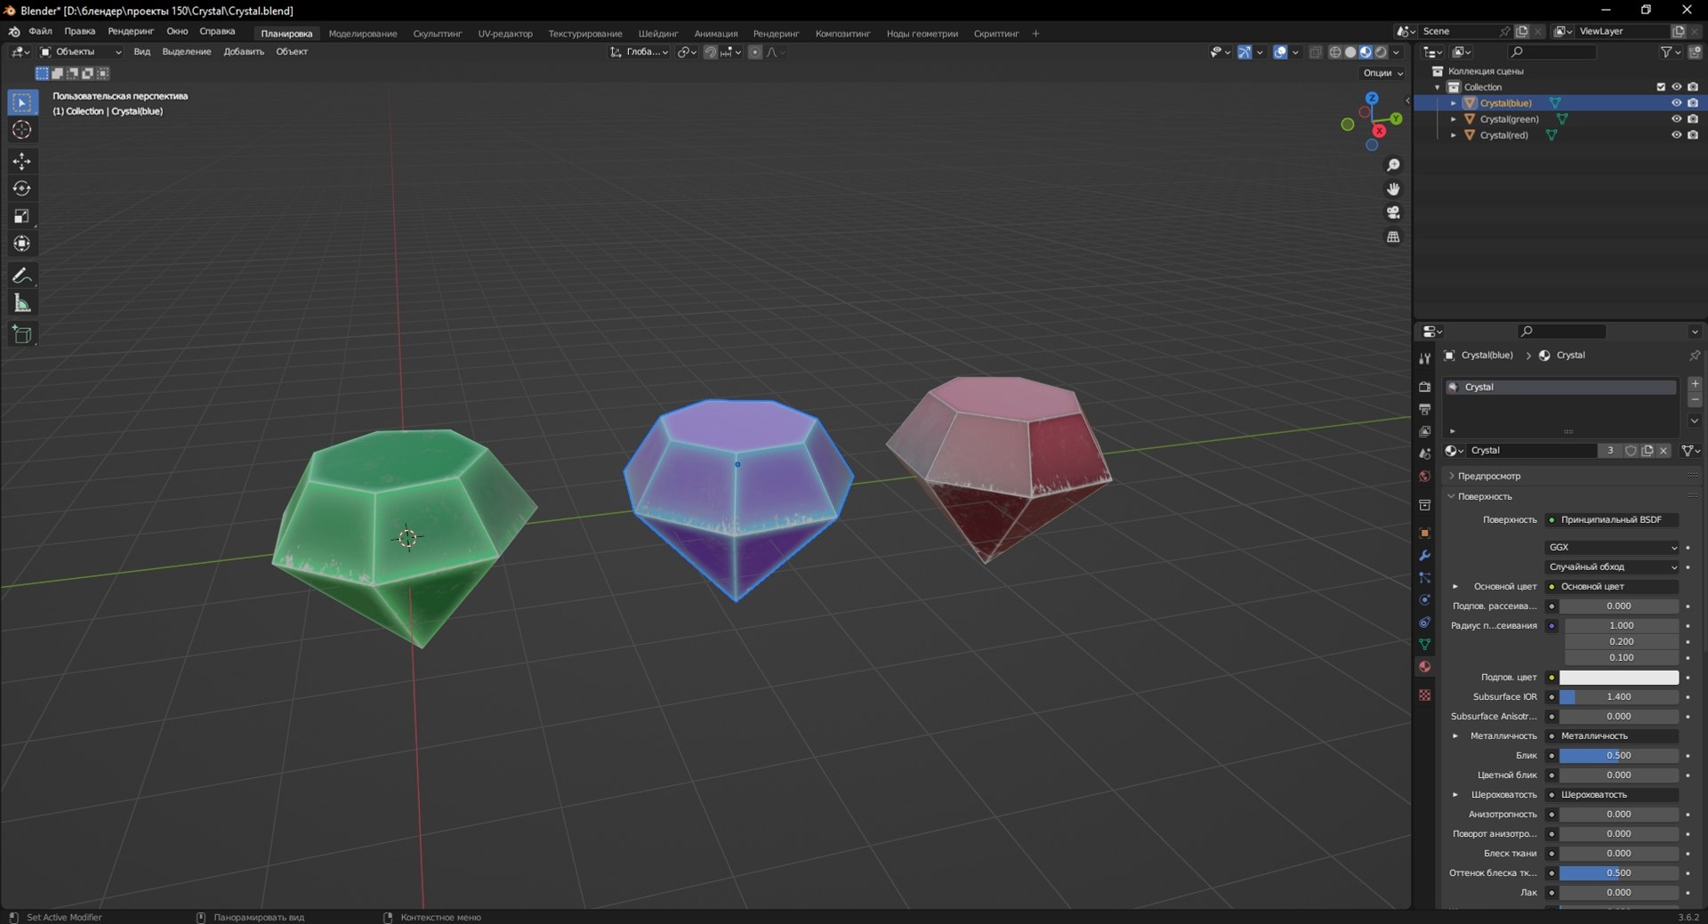The height and width of the screenshot is (924, 1708).
Task: Open Render properties tab icon
Action: [1424, 387]
